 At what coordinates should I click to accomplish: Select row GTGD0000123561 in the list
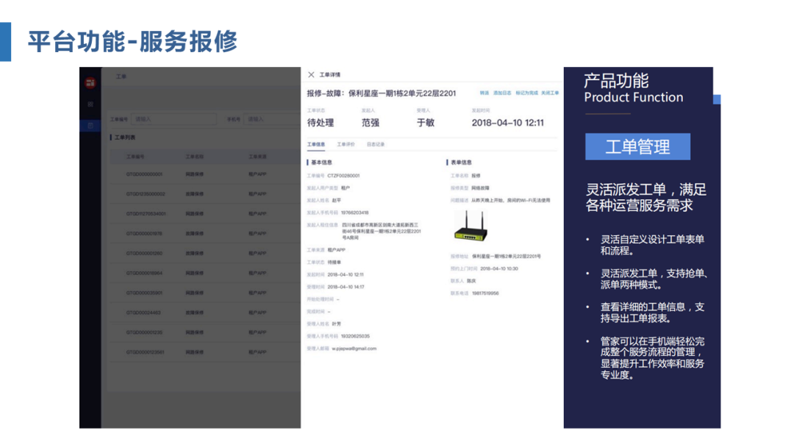[x=205, y=352]
